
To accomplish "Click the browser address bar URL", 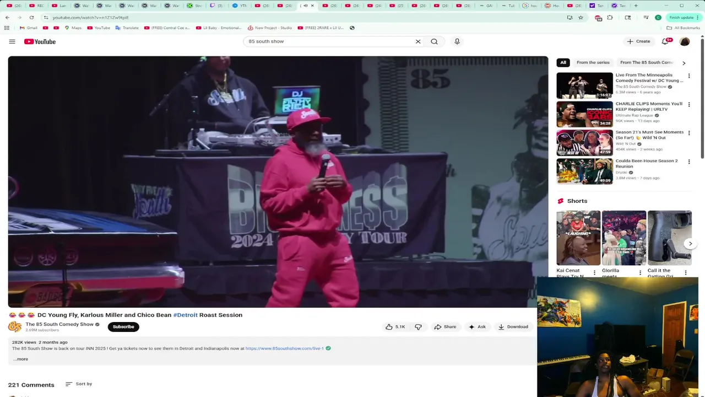I will point(91,18).
